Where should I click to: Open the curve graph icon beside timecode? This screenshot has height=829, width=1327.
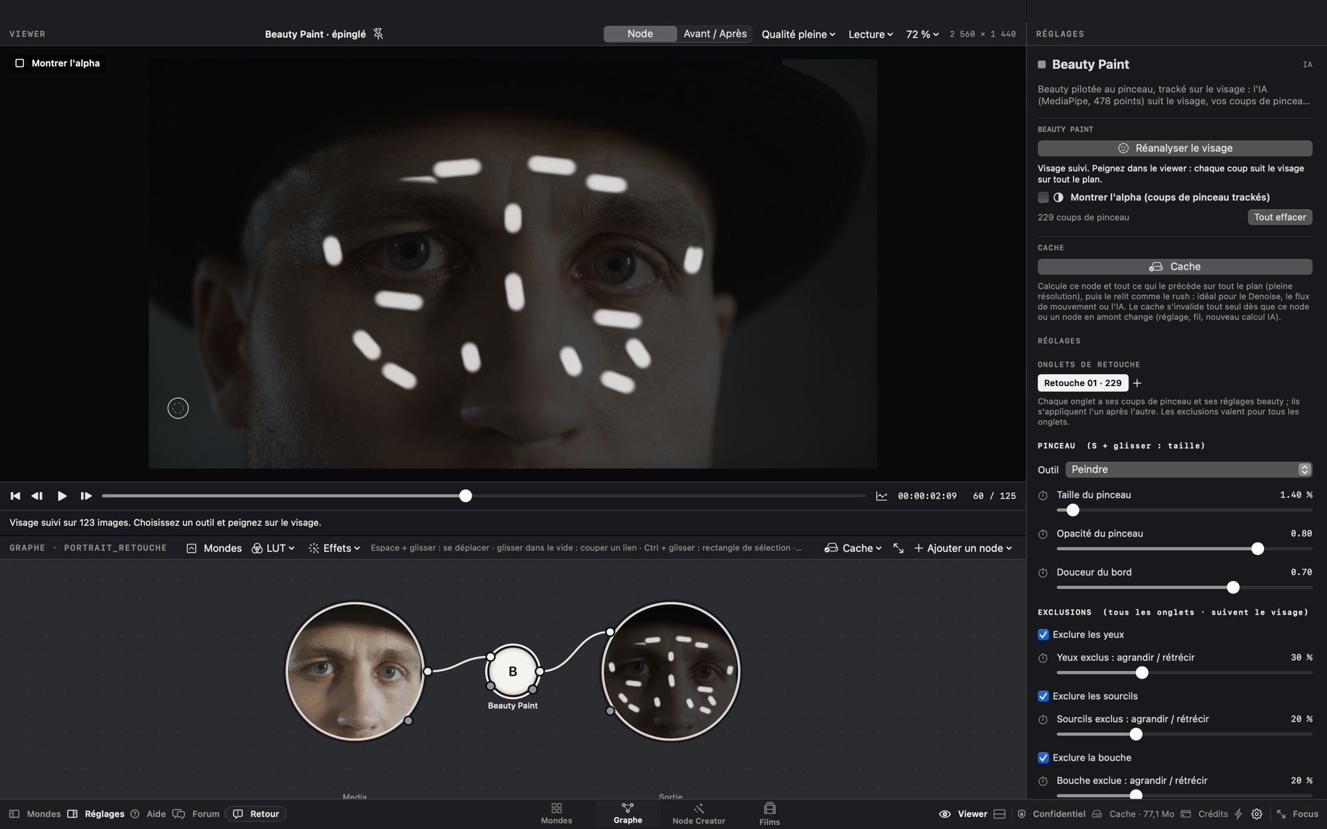(x=882, y=496)
